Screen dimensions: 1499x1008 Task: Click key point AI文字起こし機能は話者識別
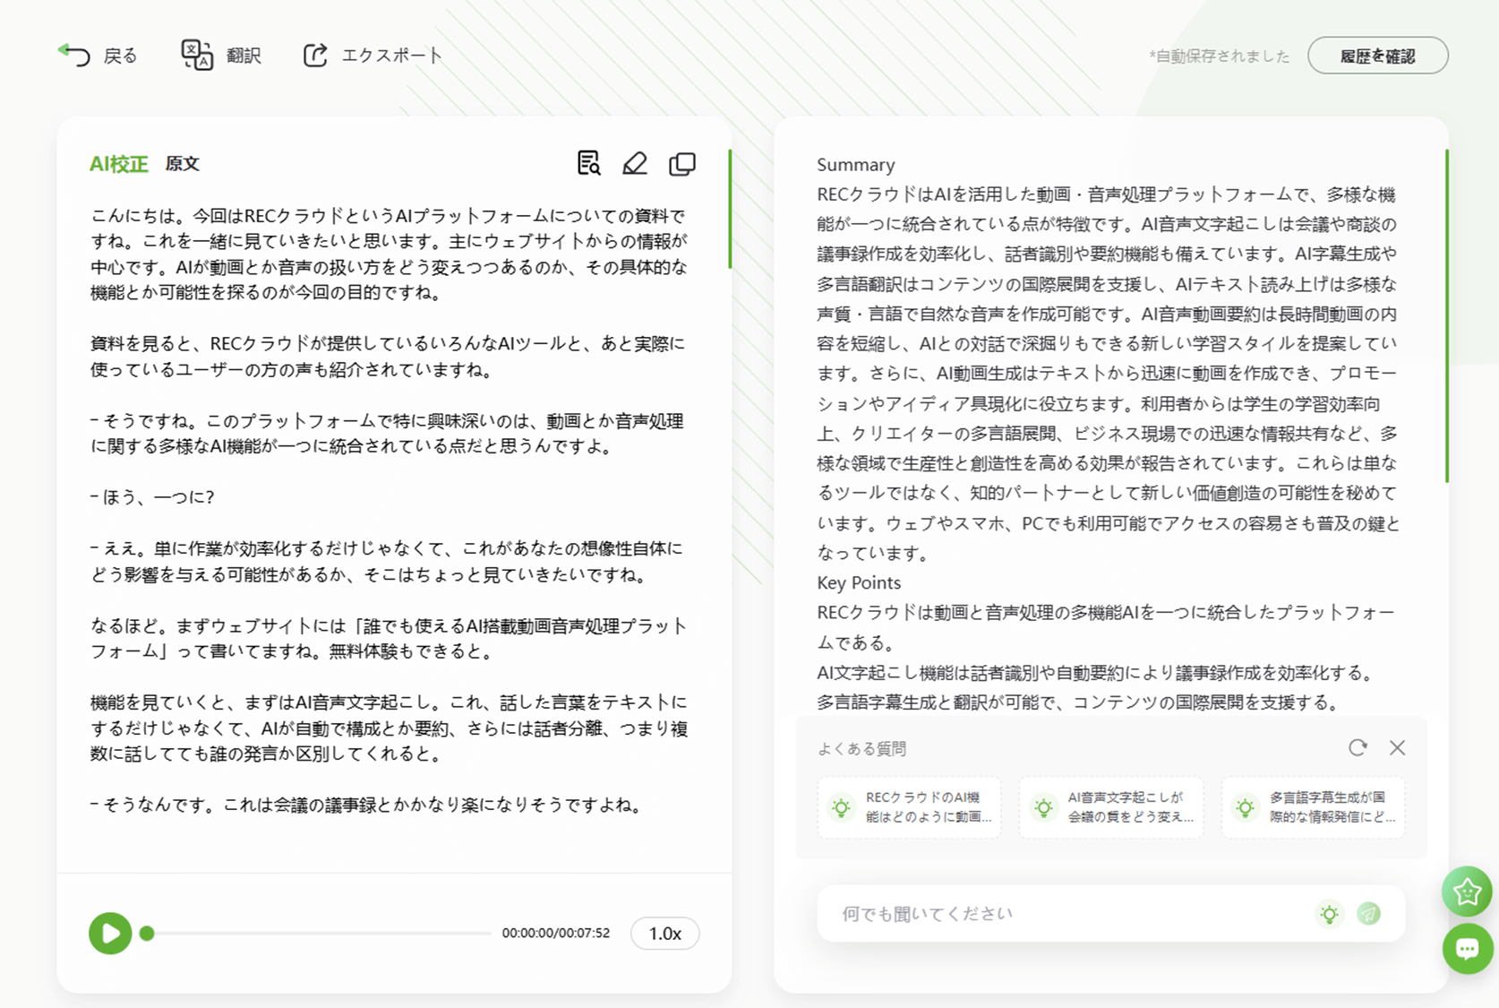point(1095,672)
